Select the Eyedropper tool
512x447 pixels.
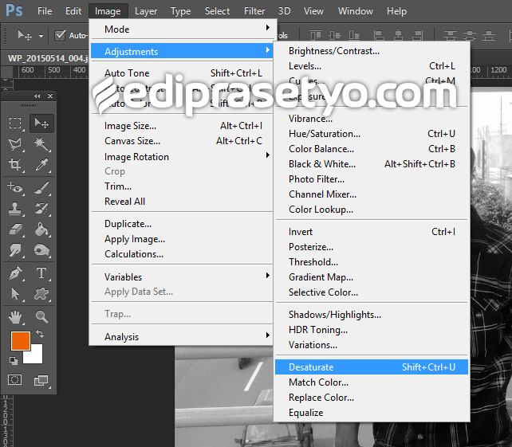tap(41, 164)
